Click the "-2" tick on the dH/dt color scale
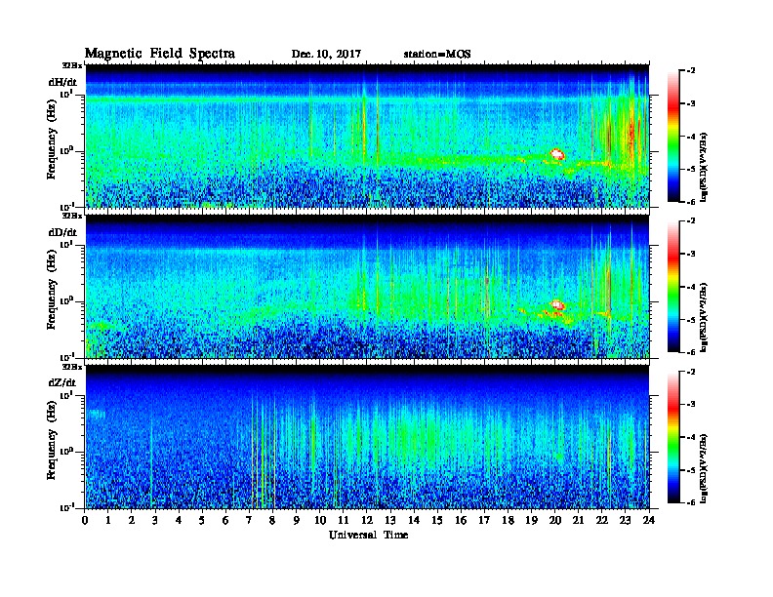773x597 pixels. pyautogui.click(x=691, y=71)
